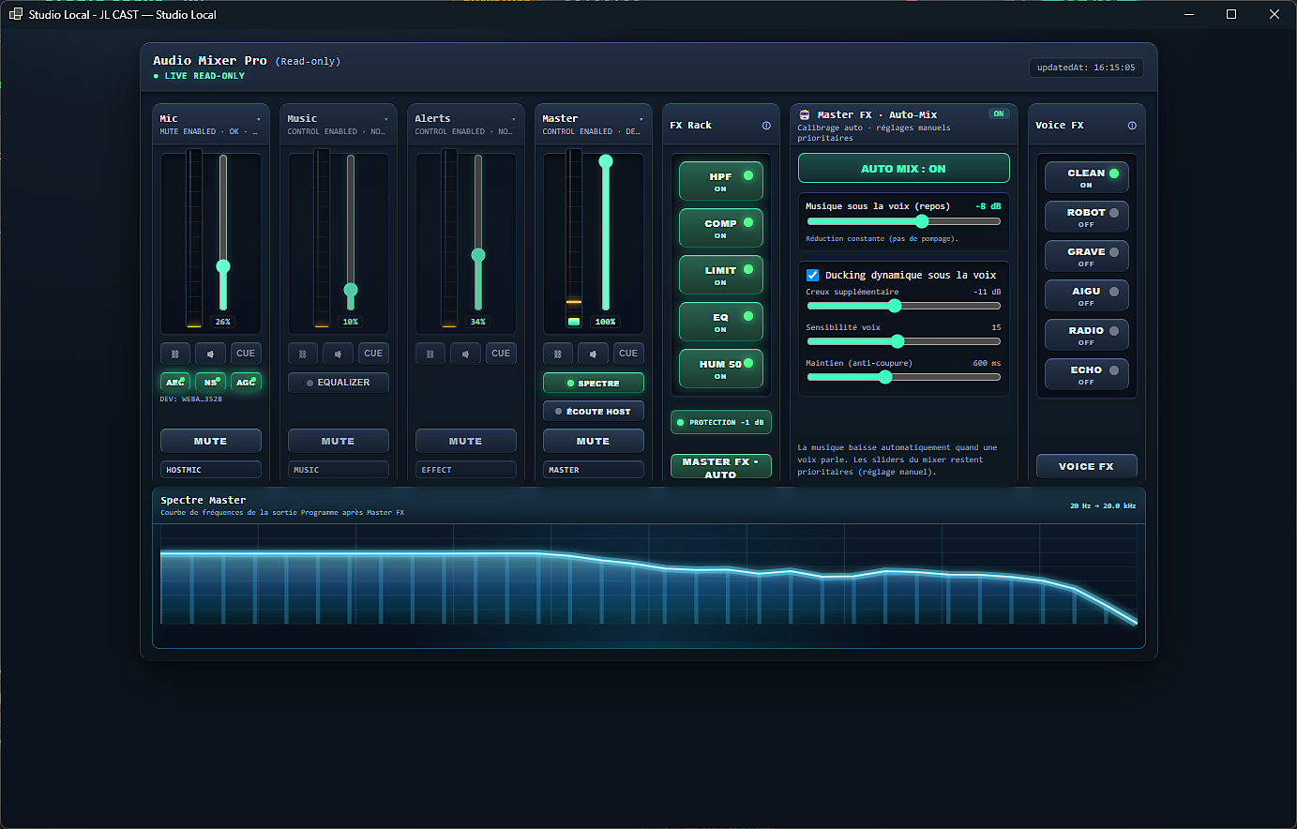The width and height of the screenshot is (1297, 829).
Task: Open the Voice FX info icon
Action: pos(1132,126)
